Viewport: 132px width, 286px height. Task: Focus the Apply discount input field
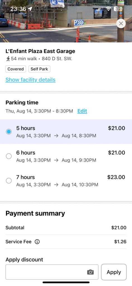point(52,272)
